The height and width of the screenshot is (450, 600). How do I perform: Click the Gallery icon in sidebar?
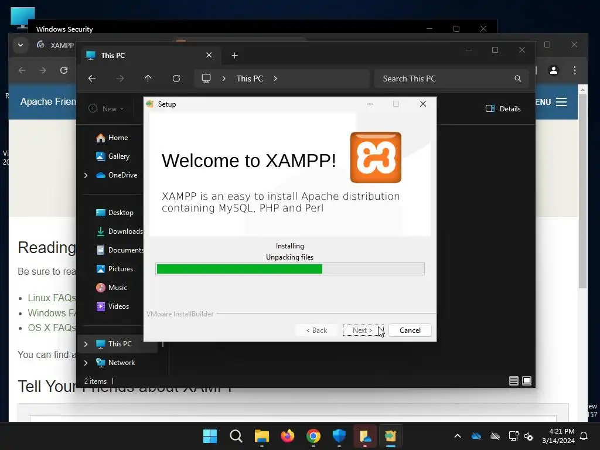pyautogui.click(x=101, y=156)
